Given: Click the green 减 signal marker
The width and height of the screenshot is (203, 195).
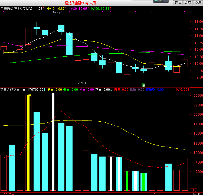Looking at the screenshot, I should 143,85.
